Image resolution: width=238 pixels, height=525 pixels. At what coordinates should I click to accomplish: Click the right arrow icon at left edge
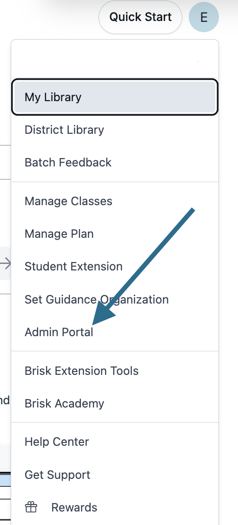click(5, 263)
